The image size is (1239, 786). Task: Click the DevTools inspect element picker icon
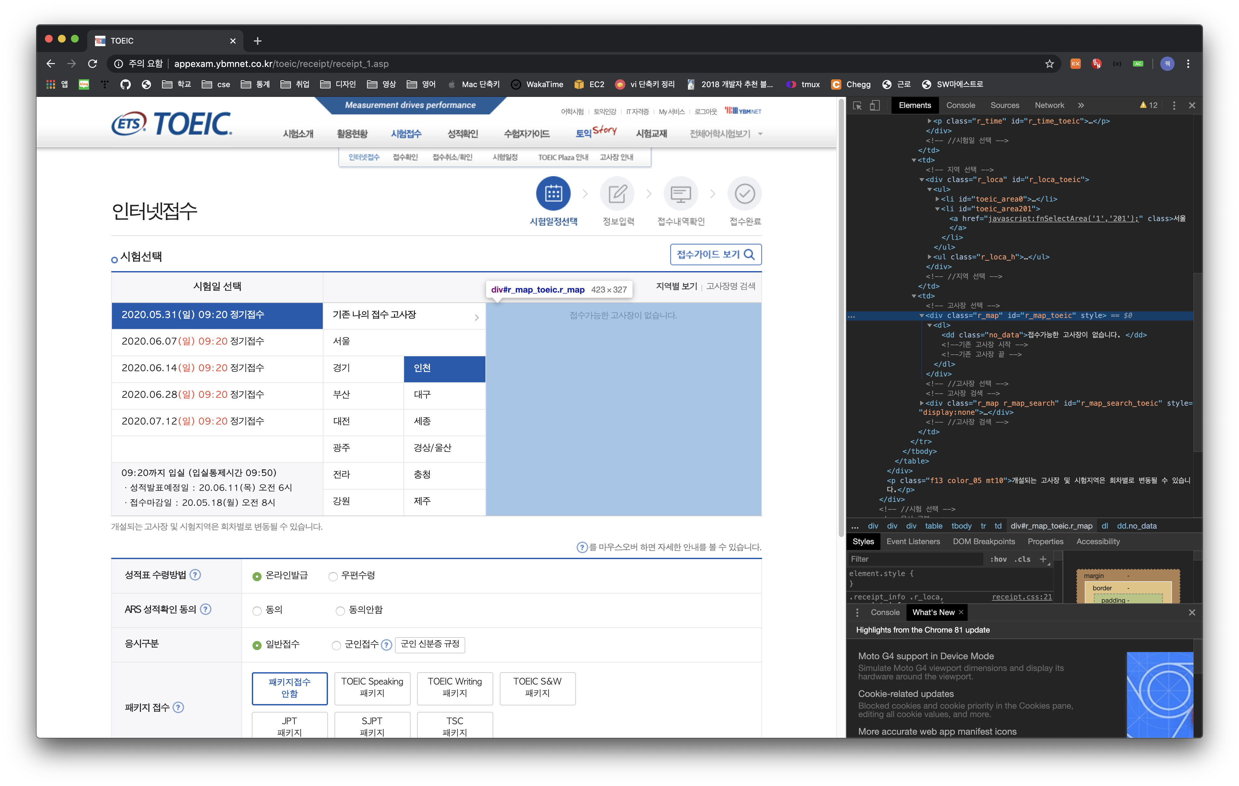point(857,105)
